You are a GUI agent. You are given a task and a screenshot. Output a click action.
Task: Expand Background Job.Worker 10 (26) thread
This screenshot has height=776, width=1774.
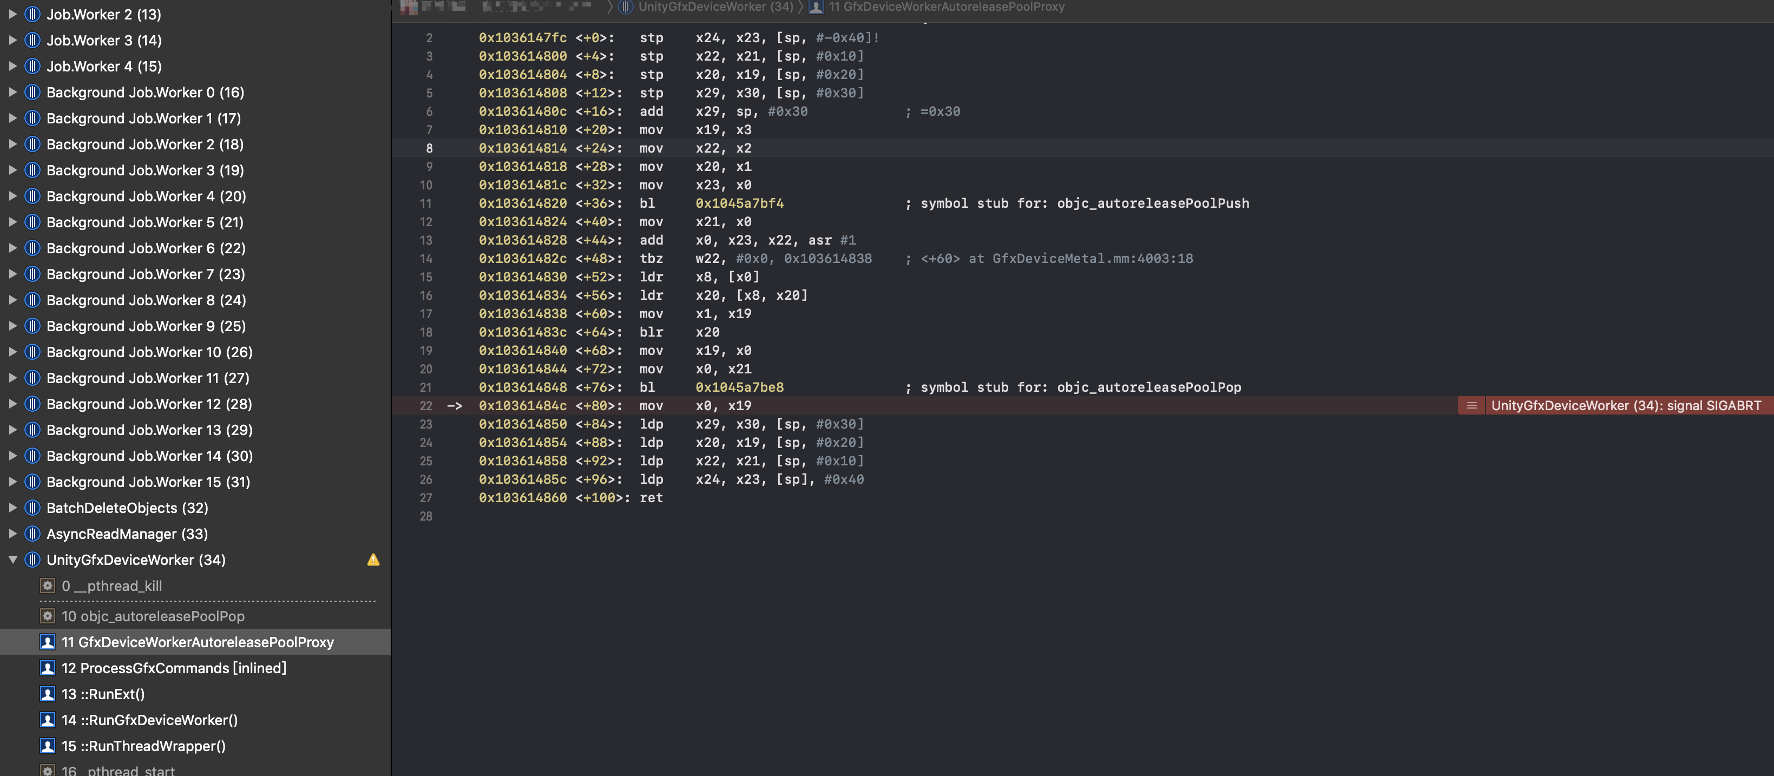coord(12,352)
